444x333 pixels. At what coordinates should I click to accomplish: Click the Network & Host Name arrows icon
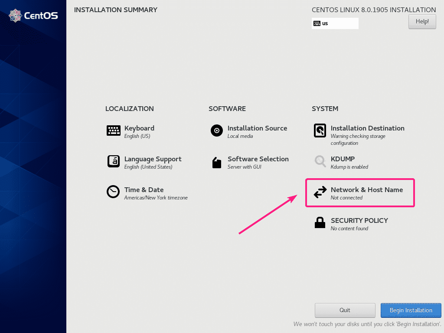pos(320,193)
